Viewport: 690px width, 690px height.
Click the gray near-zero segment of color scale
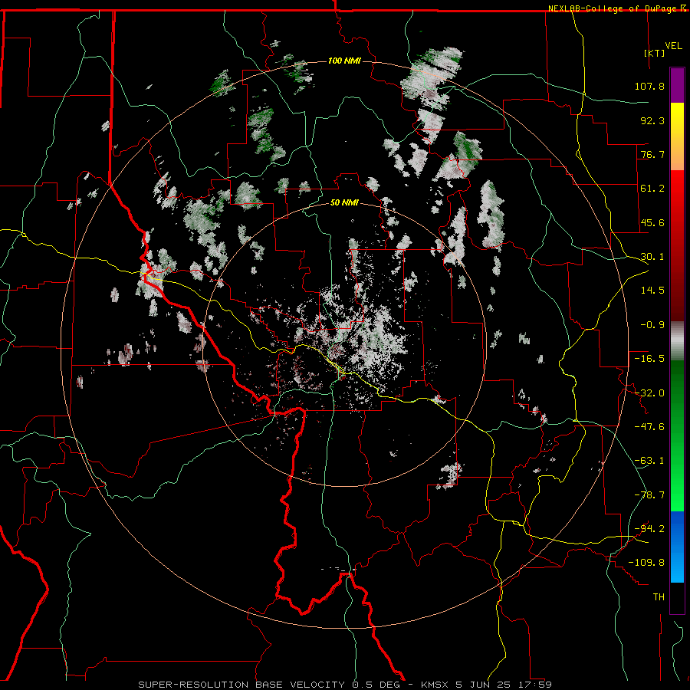[677, 340]
